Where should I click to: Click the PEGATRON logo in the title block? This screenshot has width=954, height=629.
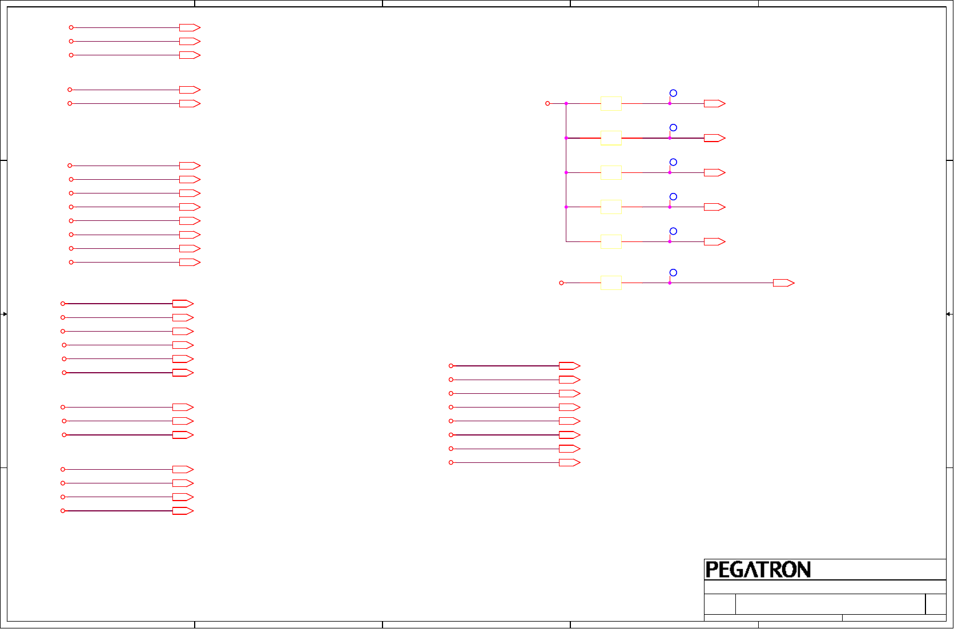(758, 570)
